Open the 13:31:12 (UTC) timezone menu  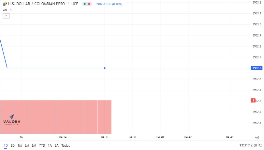pyautogui.click(x=251, y=145)
